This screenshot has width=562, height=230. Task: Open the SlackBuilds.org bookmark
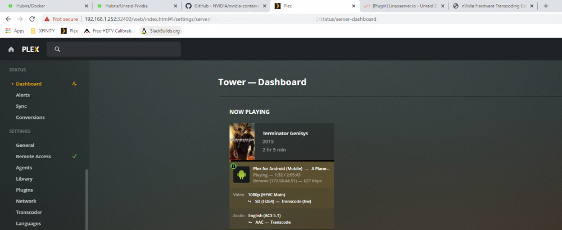[x=161, y=31]
